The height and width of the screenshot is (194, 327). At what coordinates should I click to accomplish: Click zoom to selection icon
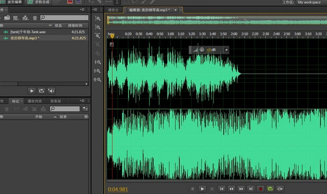click(x=97, y=80)
